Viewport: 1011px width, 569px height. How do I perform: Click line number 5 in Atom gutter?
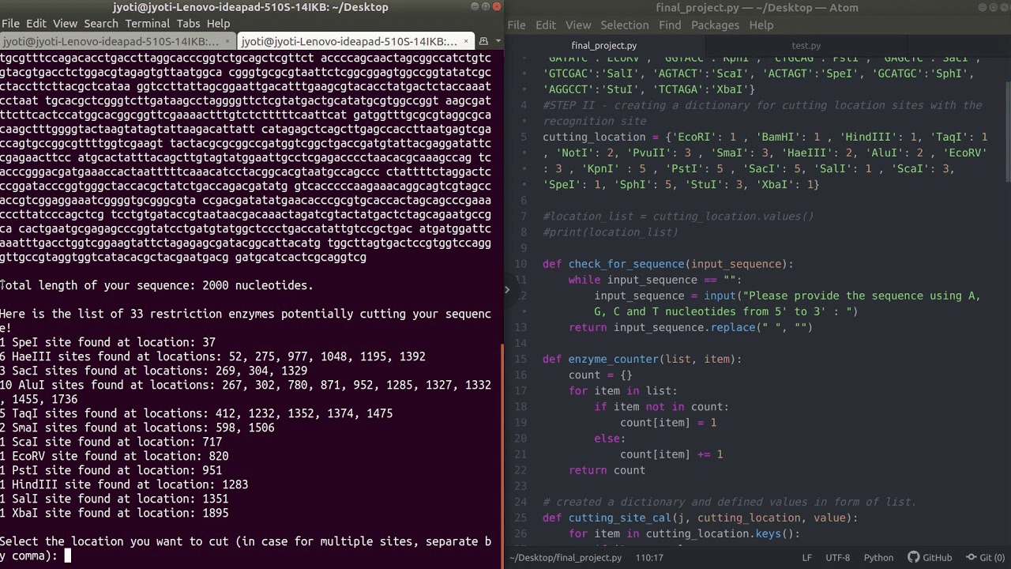pyautogui.click(x=524, y=137)
